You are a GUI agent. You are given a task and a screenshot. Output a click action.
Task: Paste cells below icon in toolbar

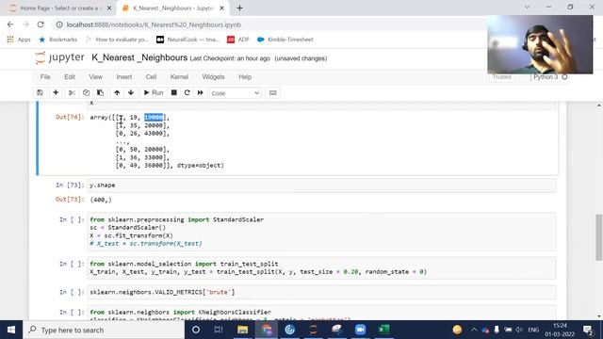[x=101, y=92]
